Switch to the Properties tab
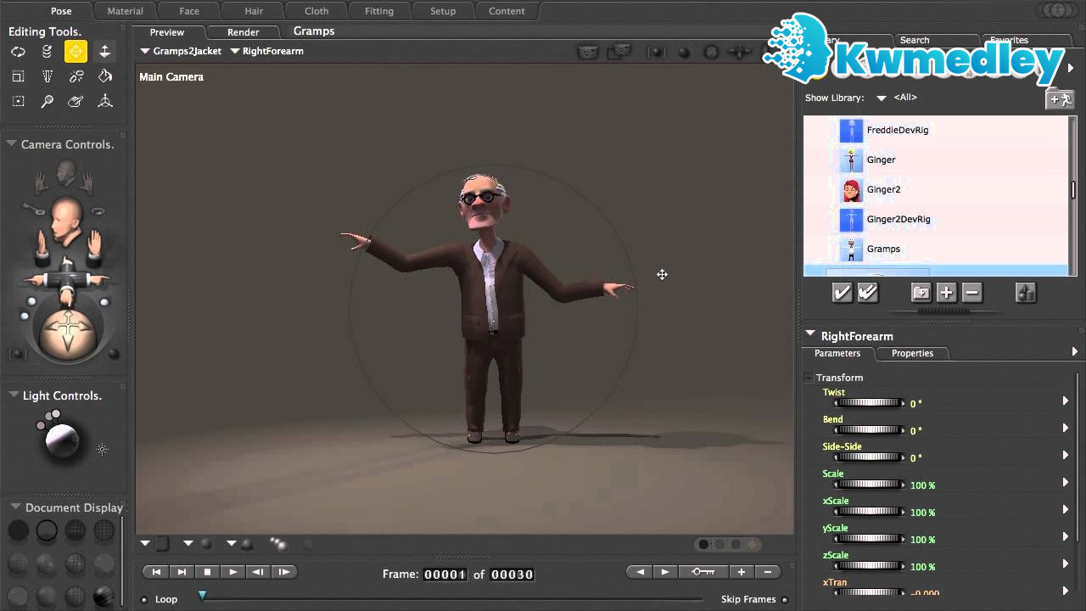1086x611 pixels. click(912, 353)
